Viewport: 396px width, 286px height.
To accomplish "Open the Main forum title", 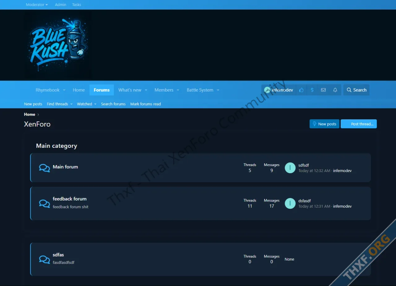I will [65, 167].
